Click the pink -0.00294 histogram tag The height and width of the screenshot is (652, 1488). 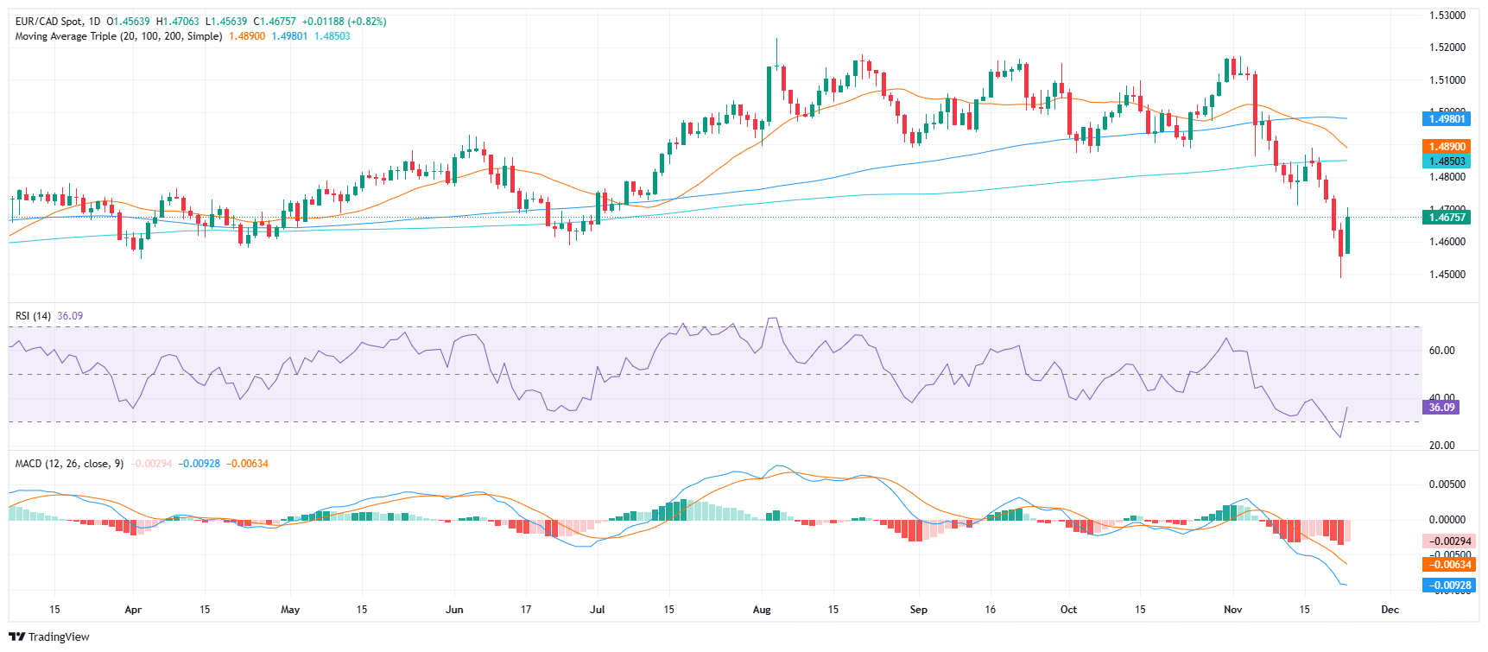point(1447,541)
